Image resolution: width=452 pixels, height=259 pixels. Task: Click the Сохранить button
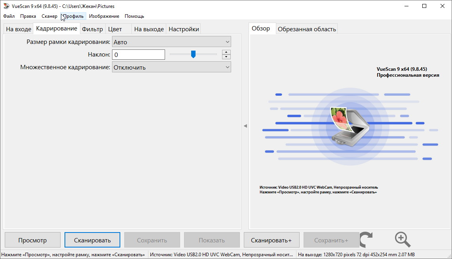pos(152,240)
